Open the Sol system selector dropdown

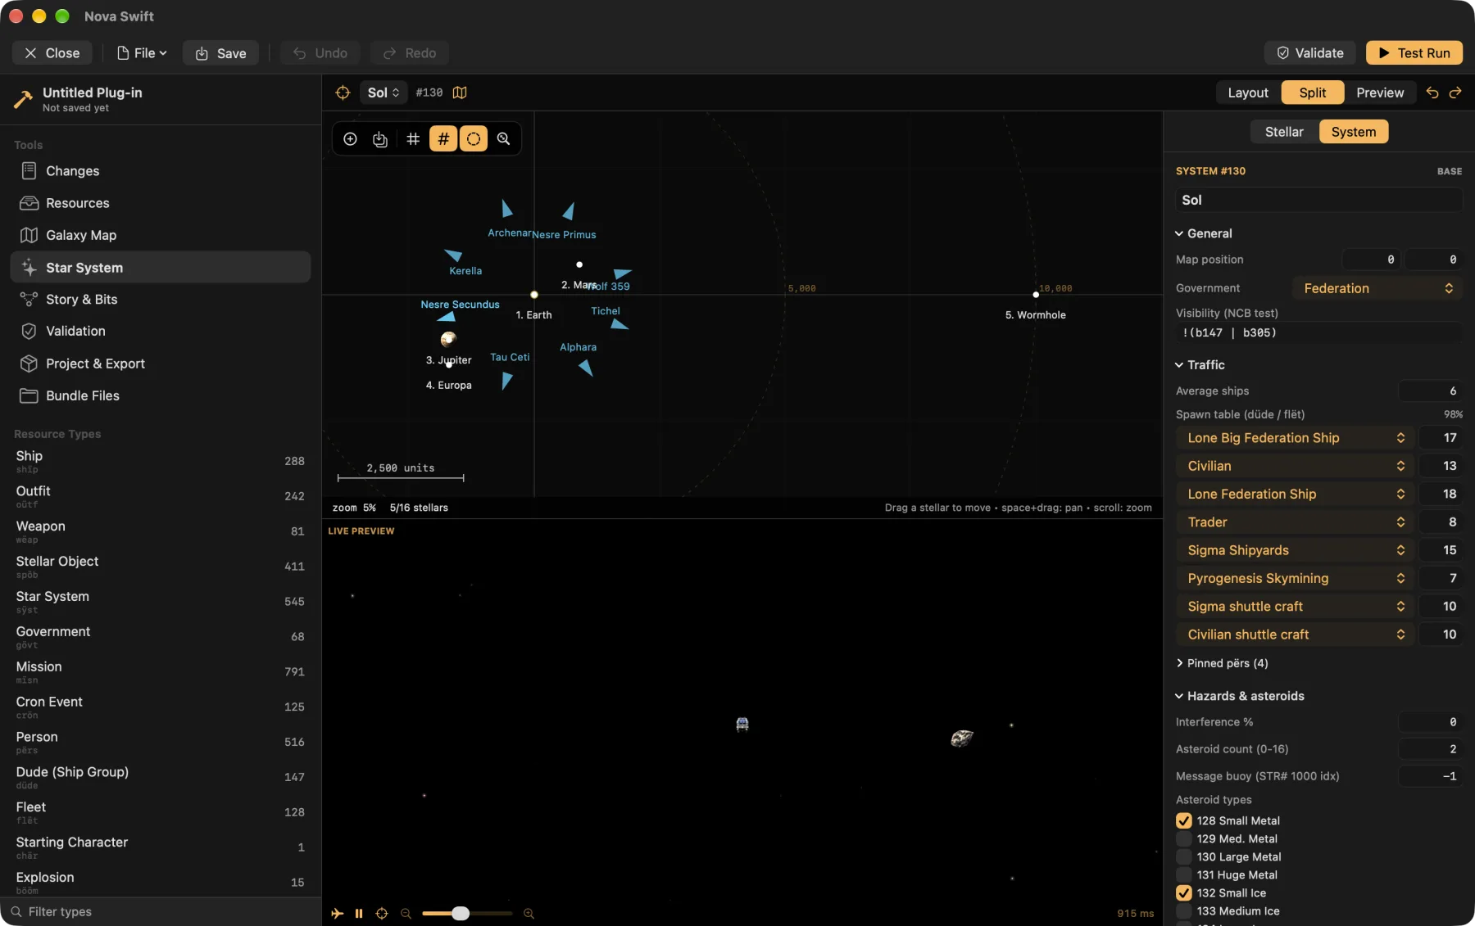(383, 93)
